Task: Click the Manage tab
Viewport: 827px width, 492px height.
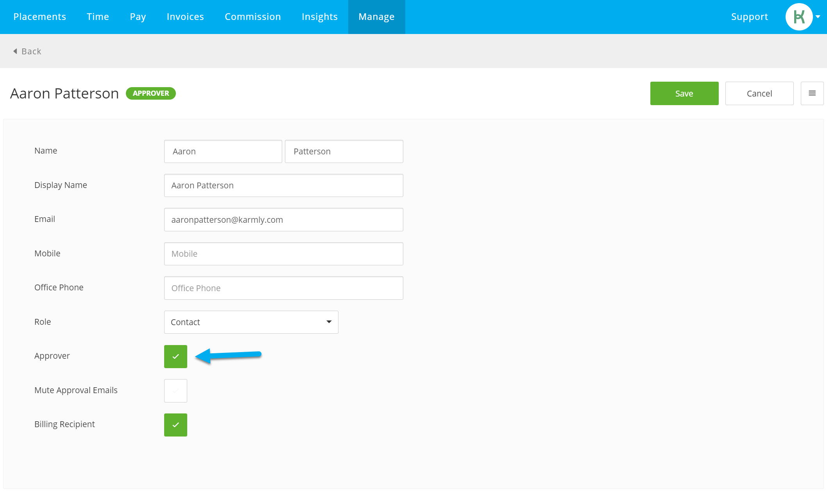Action: tap(376, 17)
